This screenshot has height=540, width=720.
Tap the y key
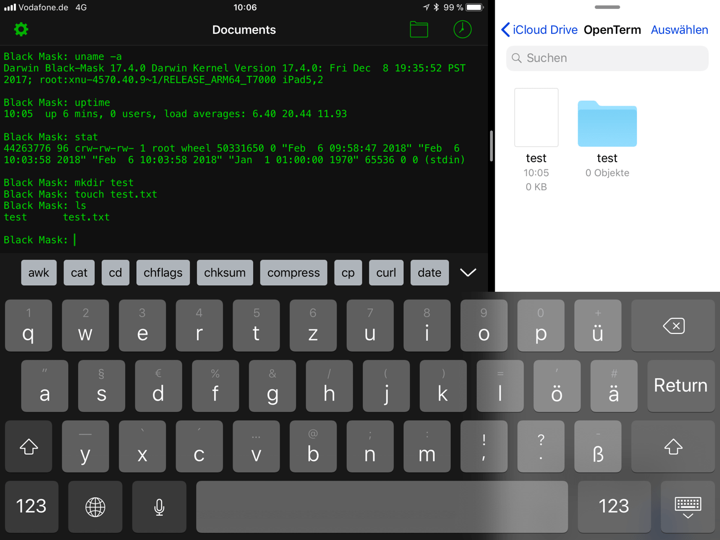pyautogui.click(x=85, y=446)
